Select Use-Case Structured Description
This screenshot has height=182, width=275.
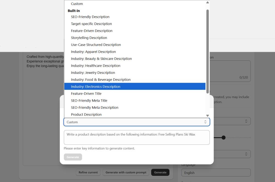click(x=96, y=45)
